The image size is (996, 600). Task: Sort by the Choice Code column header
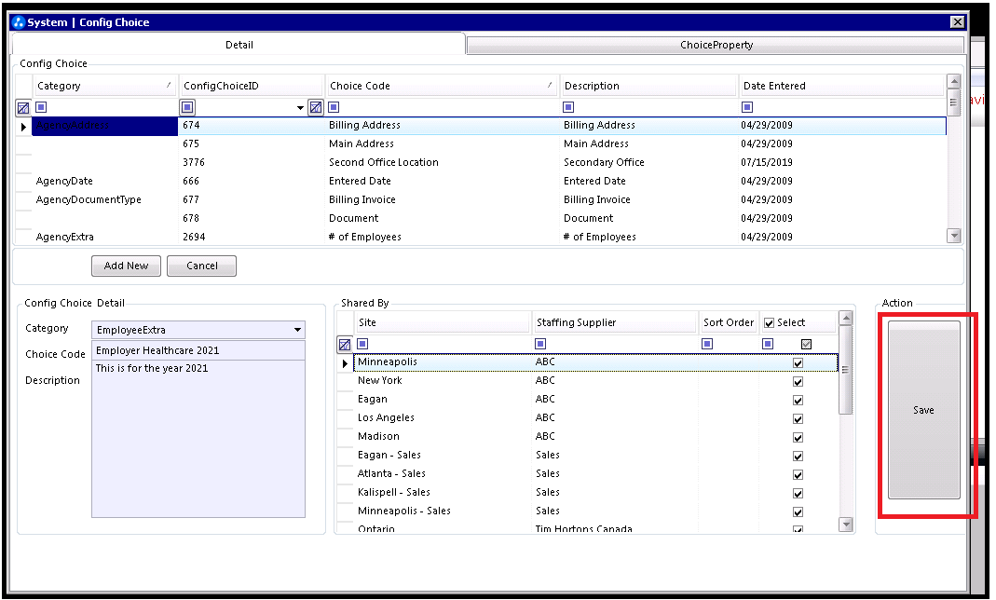click(x=442, y=86)
